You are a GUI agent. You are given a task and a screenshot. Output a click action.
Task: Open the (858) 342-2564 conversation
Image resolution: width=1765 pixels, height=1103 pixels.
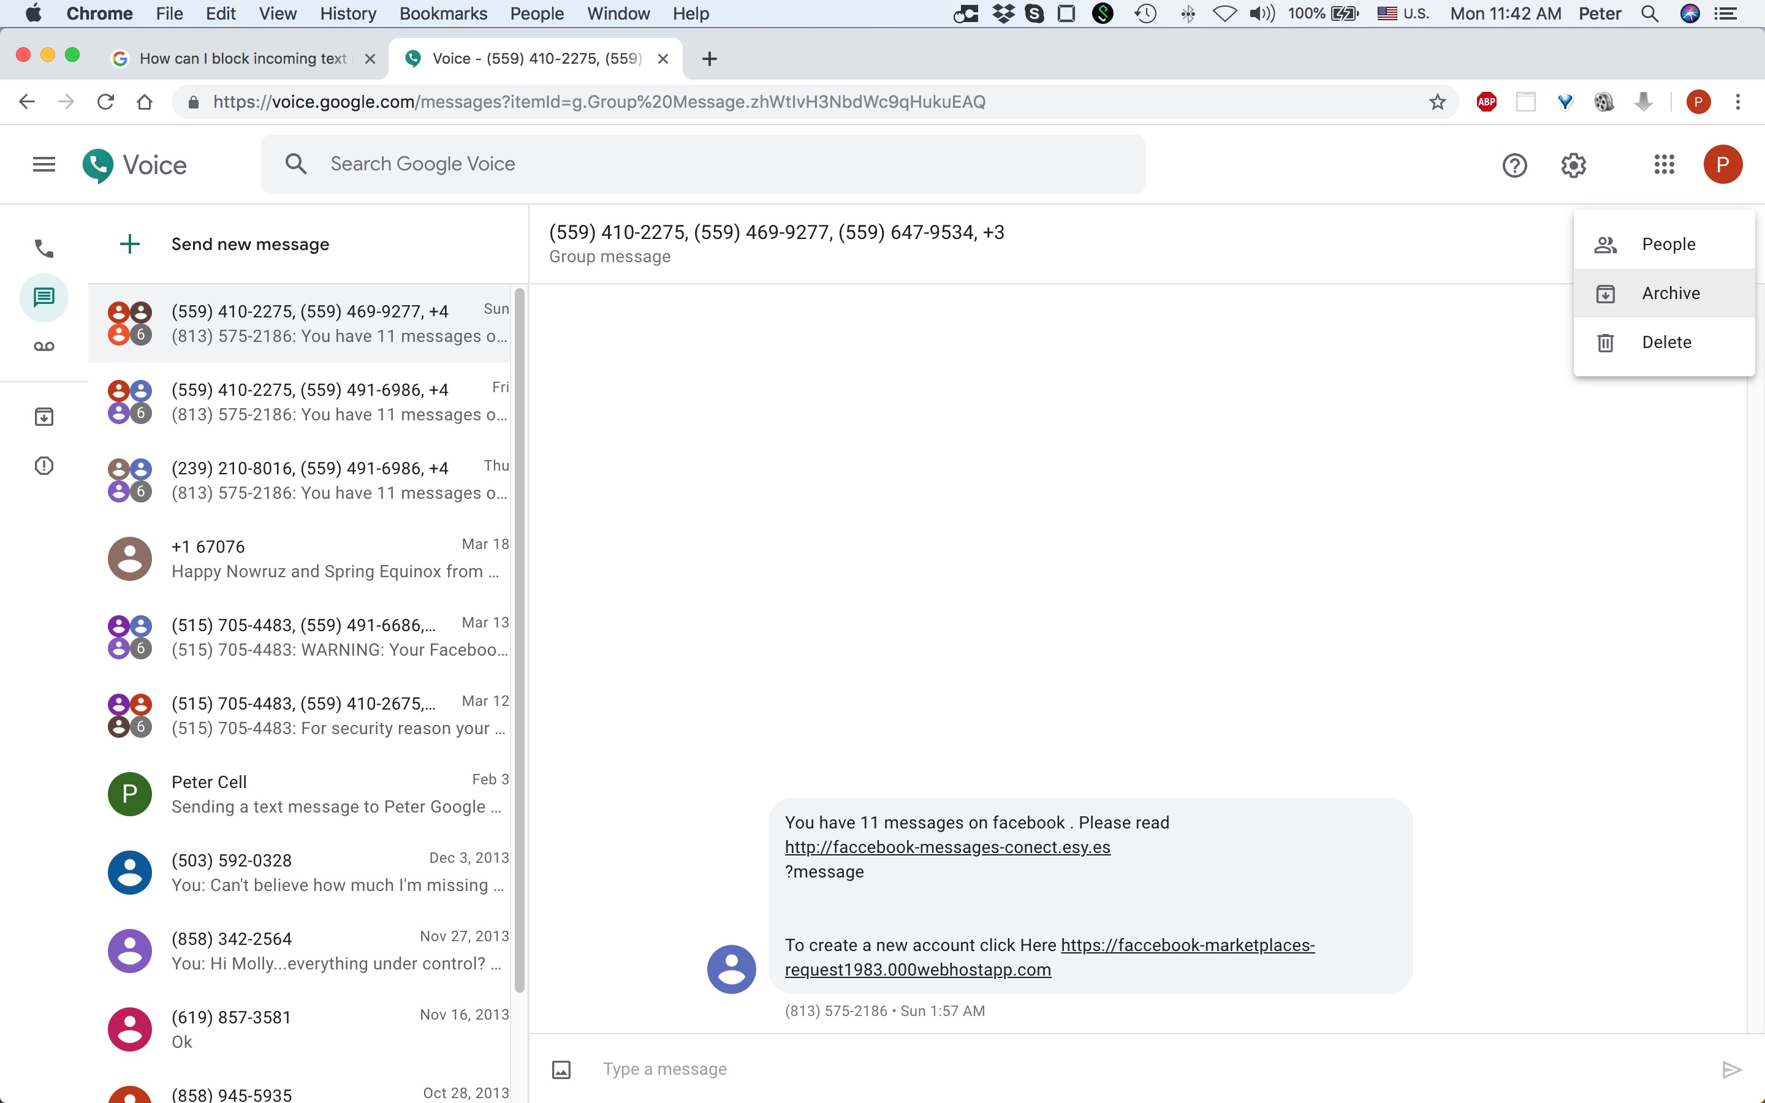point(300,950)
